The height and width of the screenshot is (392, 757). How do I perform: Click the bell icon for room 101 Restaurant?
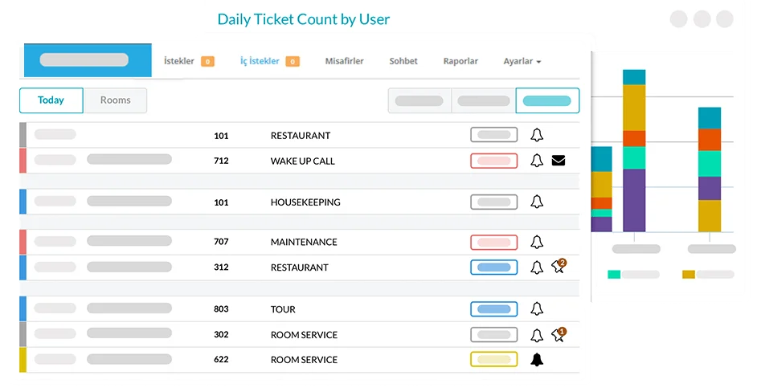click(x=537, y=136)
